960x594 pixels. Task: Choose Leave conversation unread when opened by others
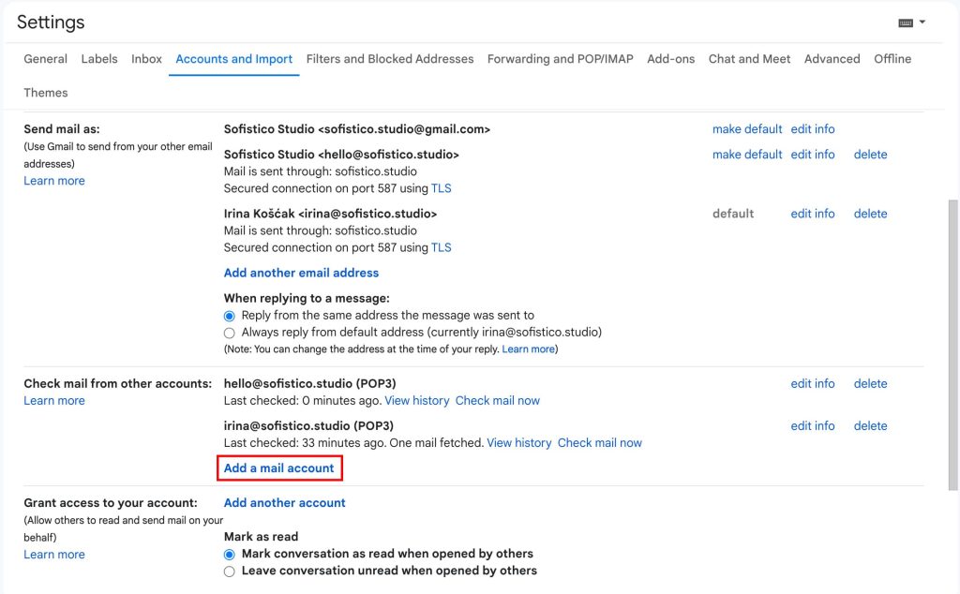(230, 571)
